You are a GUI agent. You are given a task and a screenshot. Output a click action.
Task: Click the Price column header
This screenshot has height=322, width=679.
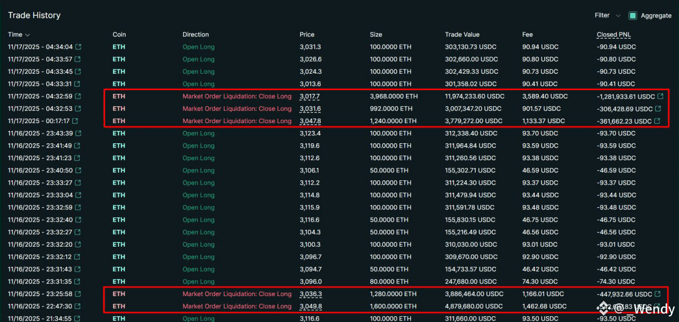(x=307, y=34)
